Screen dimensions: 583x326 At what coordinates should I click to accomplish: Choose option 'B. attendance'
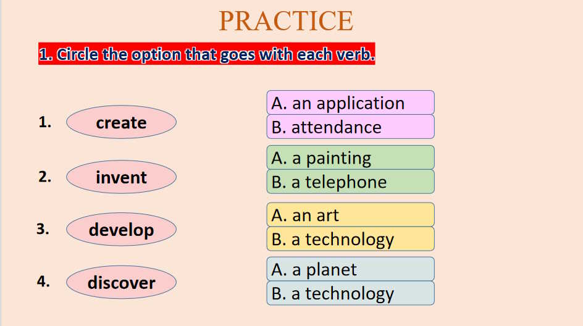350,127
